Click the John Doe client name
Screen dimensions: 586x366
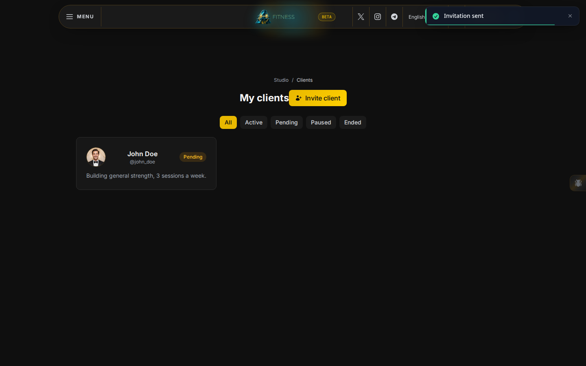(x=142, y=154)
